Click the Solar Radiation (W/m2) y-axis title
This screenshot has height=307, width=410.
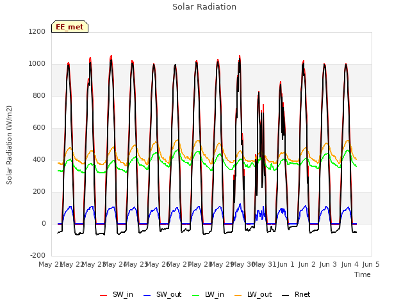9,145
